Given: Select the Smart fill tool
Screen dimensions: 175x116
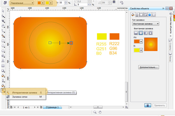Looking at the screenshot, I should pyautogui.click(x=3, y=36).
